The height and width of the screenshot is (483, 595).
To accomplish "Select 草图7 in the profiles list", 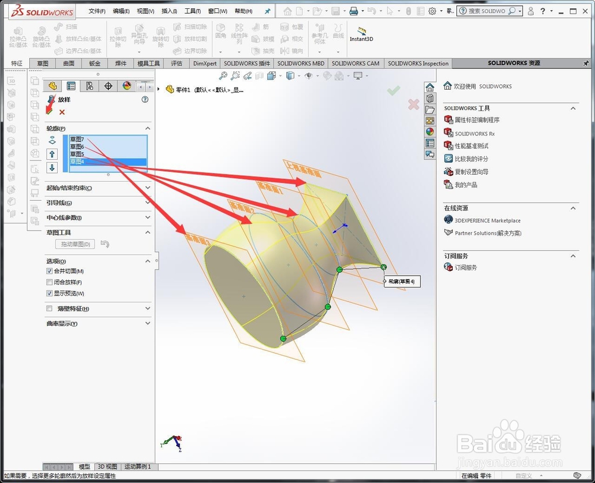I will point(77,139).
